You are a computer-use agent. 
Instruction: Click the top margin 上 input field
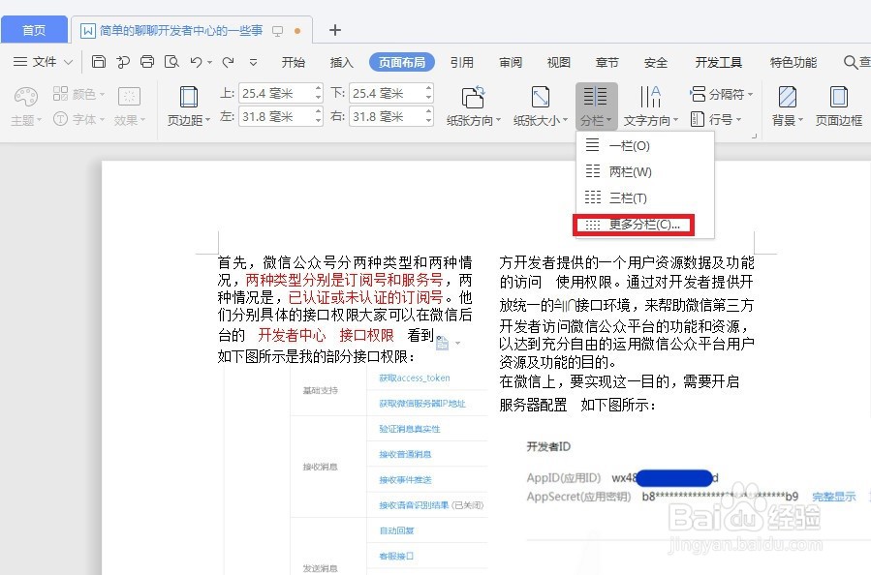pyautogui.click(x=275, y=93)
